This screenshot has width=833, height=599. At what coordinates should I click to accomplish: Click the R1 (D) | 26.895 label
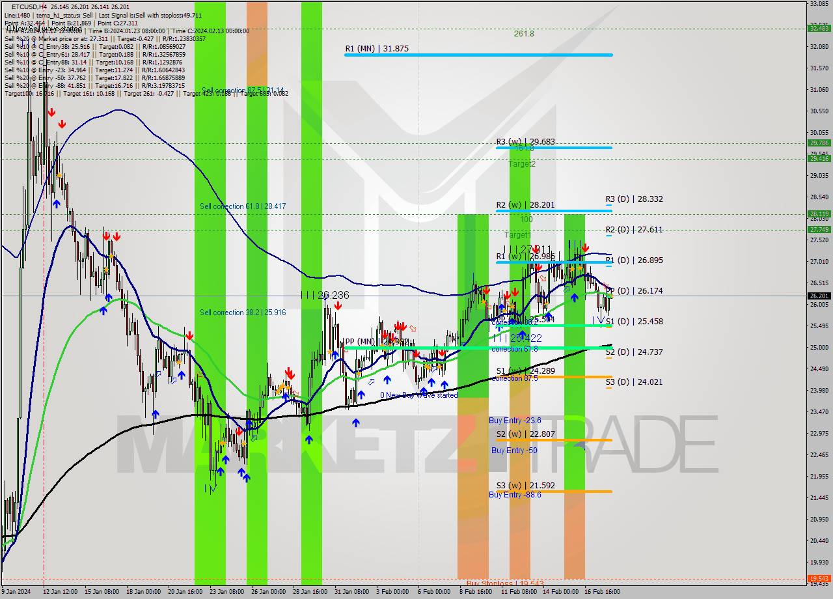tap(635, 260)
